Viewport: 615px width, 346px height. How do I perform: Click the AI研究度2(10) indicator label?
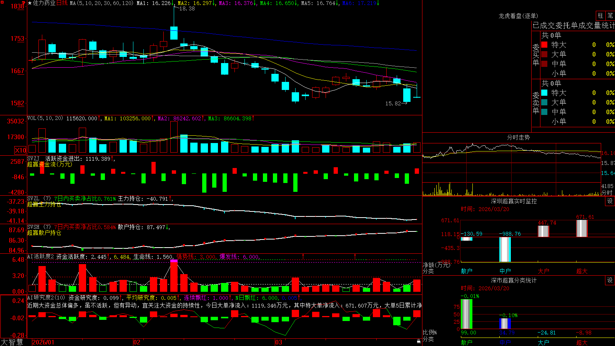point(46,298)
